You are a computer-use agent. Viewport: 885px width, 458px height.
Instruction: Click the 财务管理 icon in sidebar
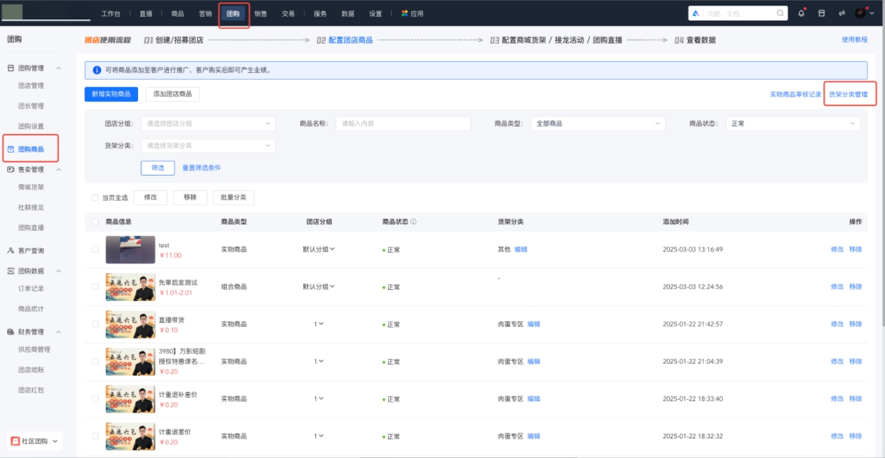(11, 332)
